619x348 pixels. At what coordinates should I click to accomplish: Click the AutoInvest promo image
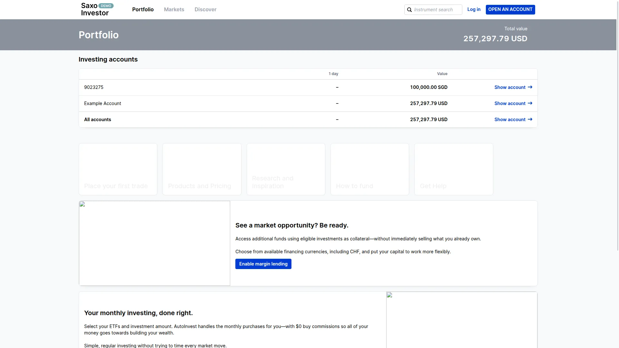tap(462, 320)
